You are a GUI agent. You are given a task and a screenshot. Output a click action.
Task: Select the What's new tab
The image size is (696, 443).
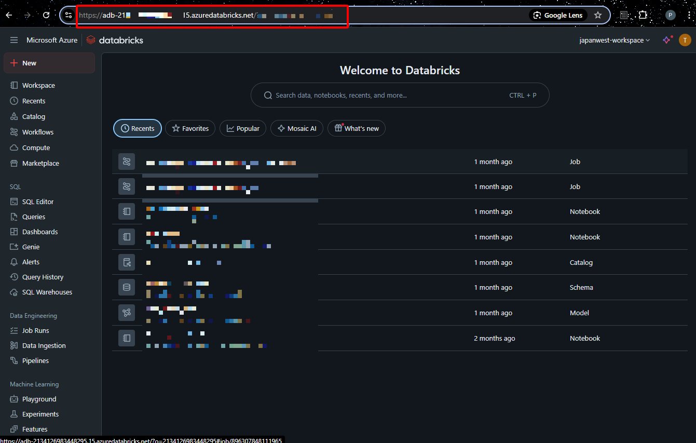click(357, 128)
